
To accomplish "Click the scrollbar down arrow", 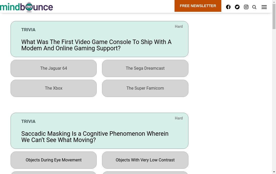I will click(274, 172).
